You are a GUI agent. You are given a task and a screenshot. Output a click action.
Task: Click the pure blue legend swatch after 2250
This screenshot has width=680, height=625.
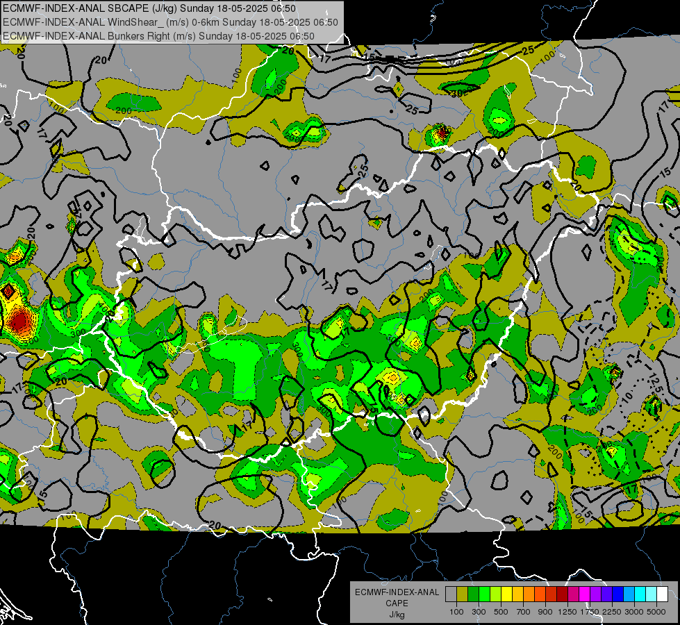pyautogui.click(x=618, y=594)
